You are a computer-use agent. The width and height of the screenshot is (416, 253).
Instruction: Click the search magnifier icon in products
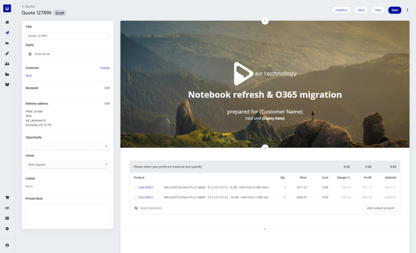(136, 208)
